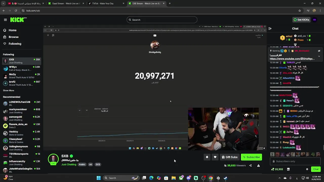Open the chat shop icon
324x182 pixels.
[288, 169]
